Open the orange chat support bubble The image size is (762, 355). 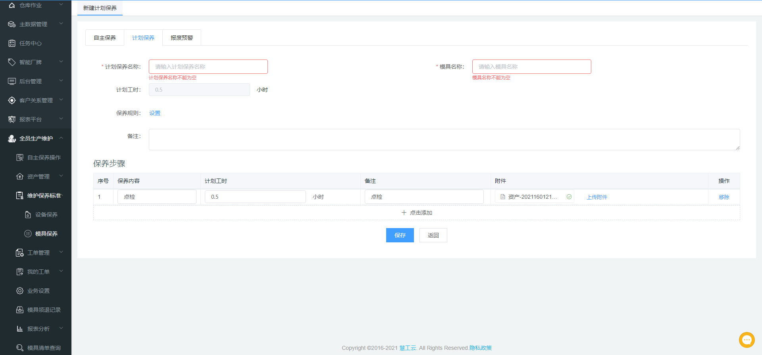(x=747, y=340)
